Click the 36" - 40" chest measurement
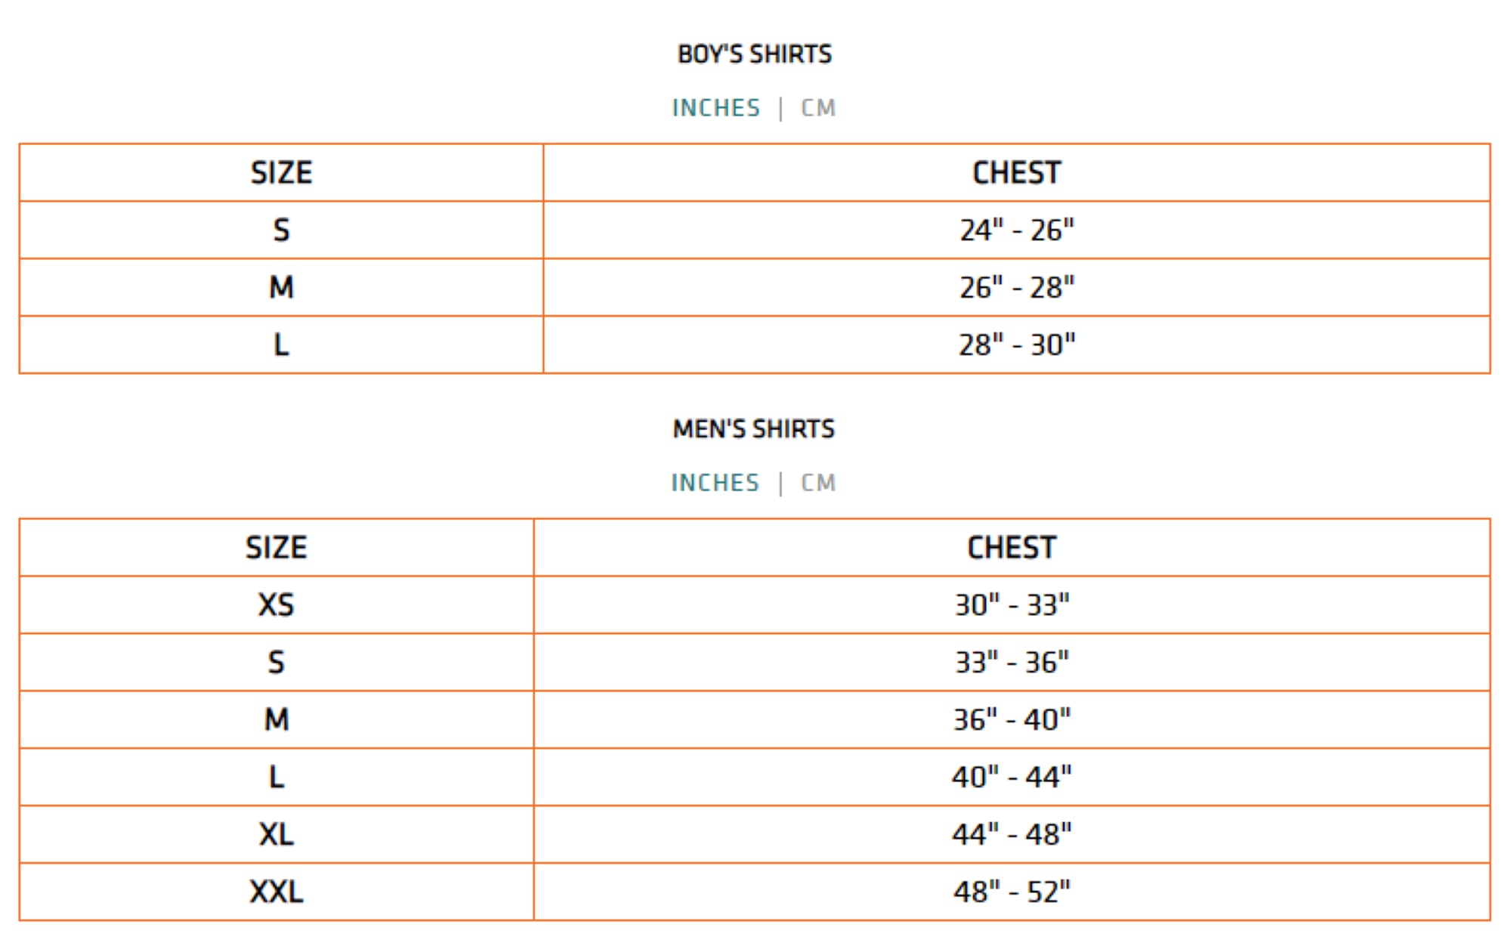 1012,719
